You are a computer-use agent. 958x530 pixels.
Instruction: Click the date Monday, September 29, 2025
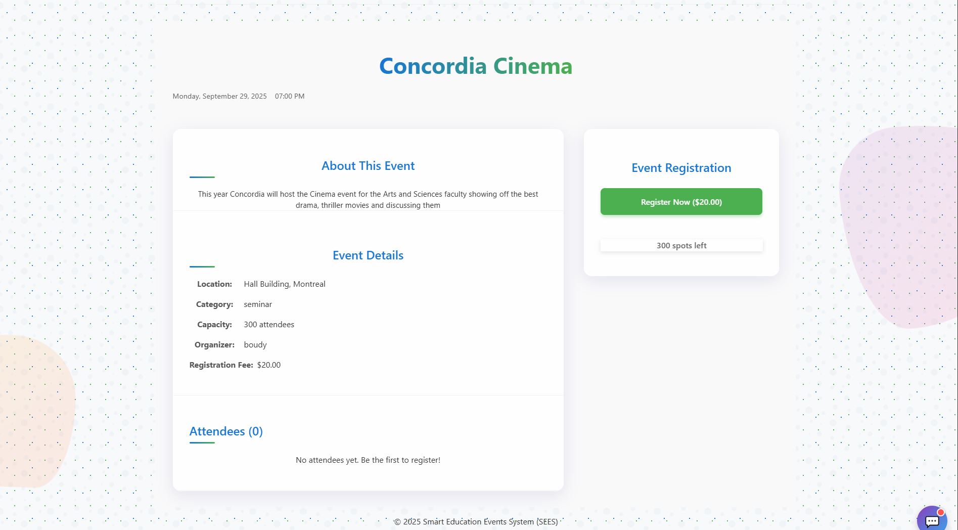coord(219,96)
